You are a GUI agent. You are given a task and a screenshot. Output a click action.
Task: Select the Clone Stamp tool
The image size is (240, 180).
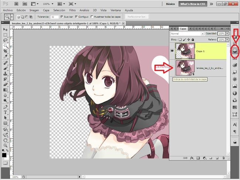pyautogui.click(x=6, y=74)
